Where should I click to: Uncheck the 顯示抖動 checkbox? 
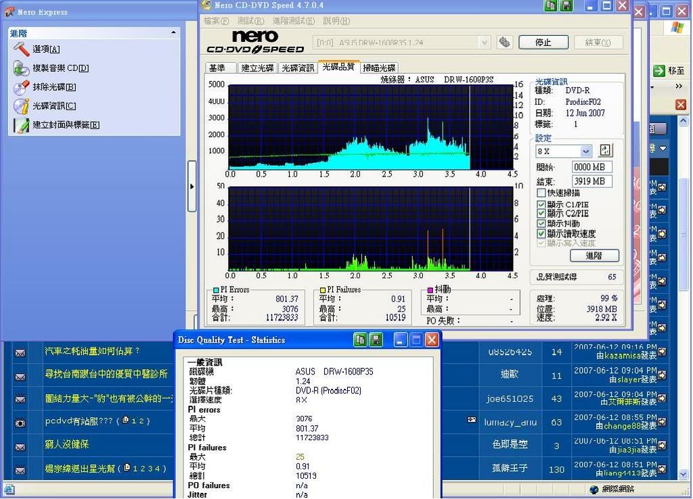[541, 224]
